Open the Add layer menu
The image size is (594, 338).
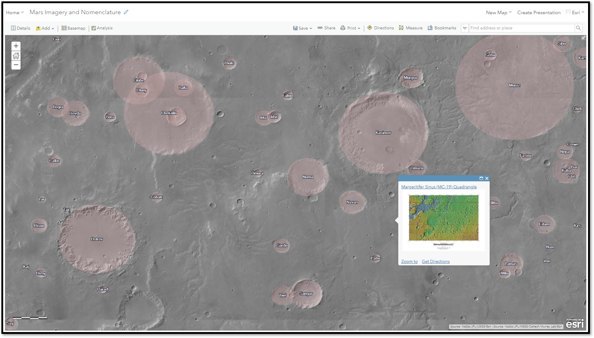tap(45, 28)
